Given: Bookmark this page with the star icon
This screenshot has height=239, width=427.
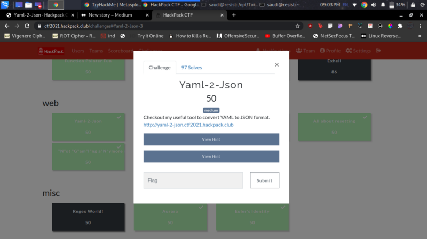Looking at the screenshot, I should point(297,26).
